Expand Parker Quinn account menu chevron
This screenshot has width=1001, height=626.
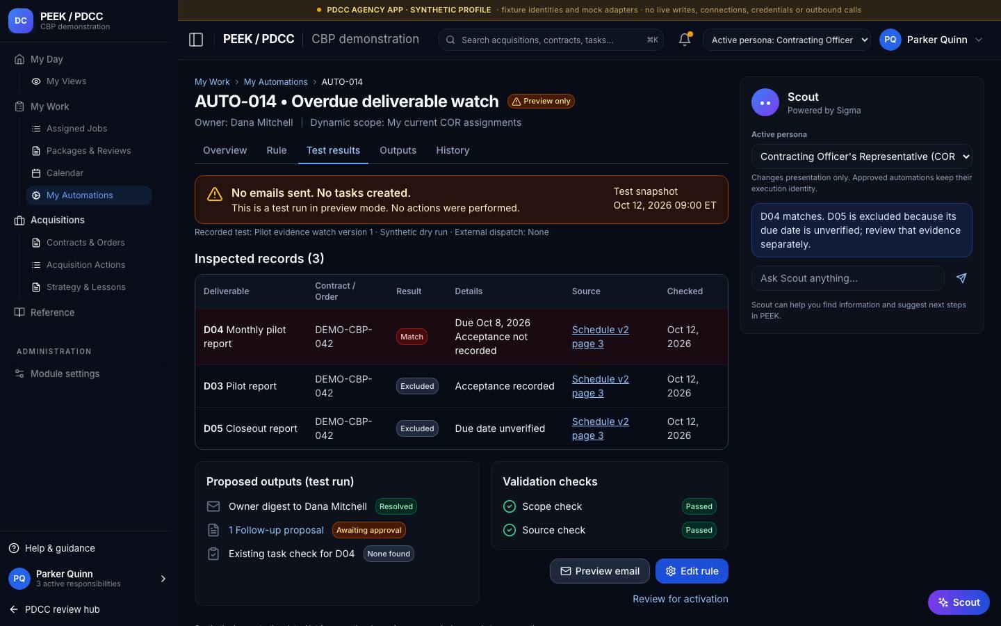coord(979,40)
